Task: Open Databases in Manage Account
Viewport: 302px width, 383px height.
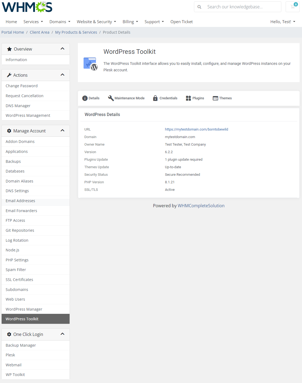Action: (35, 171)
